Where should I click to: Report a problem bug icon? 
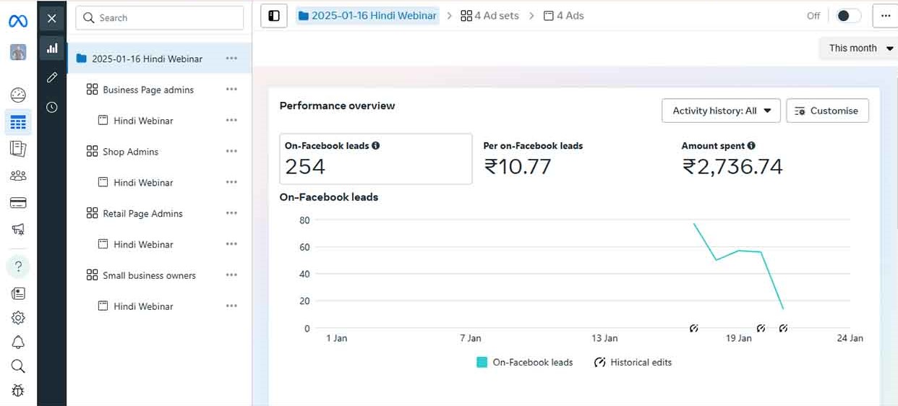tap(18, 391)
